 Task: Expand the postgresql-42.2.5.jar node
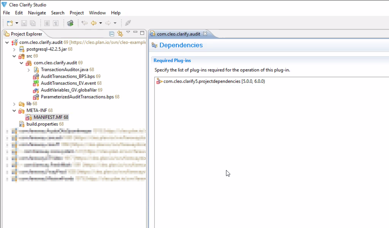point(14,49)
